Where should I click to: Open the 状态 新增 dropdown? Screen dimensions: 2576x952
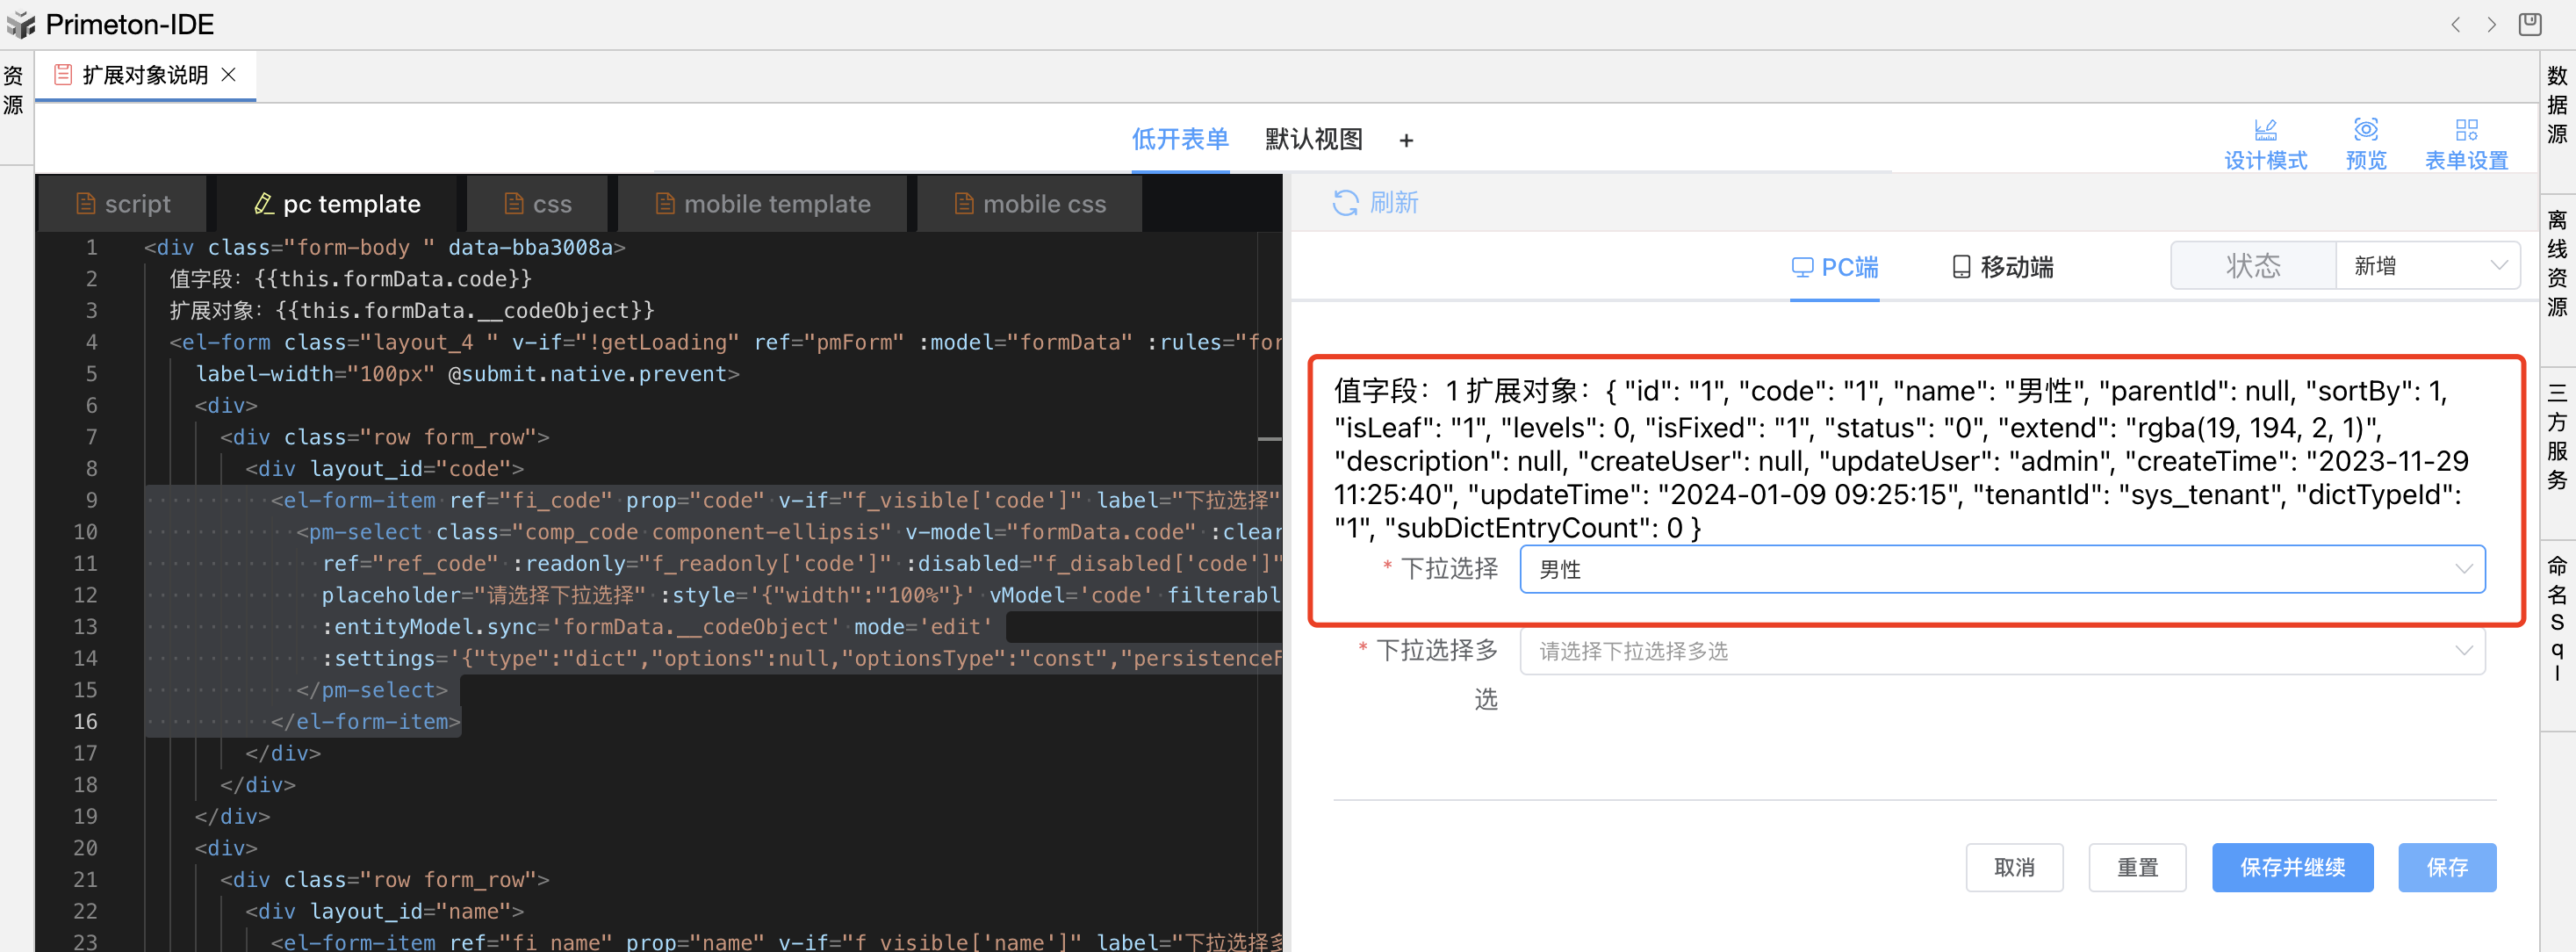click(2426, 266)
